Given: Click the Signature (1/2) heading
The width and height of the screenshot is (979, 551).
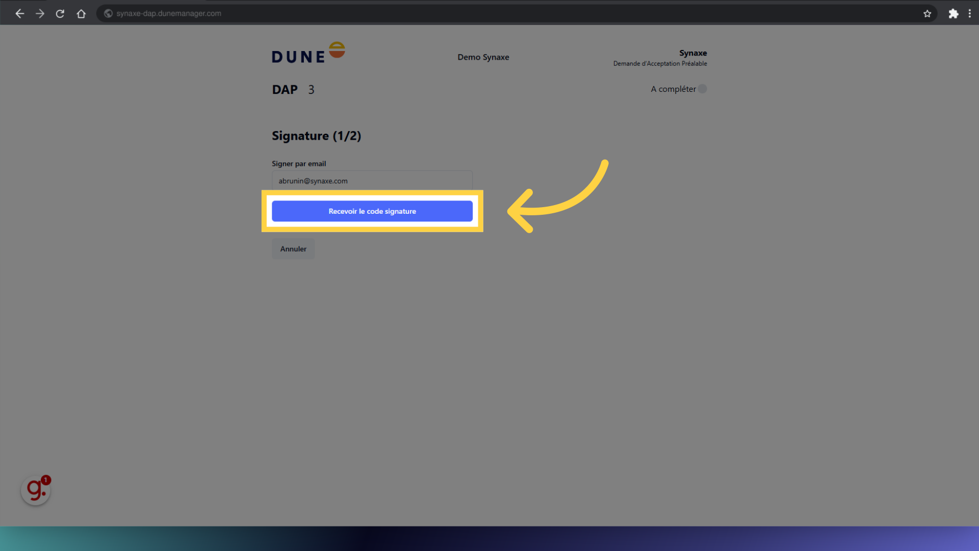Looking at the screenshot, I should point(316,136).
